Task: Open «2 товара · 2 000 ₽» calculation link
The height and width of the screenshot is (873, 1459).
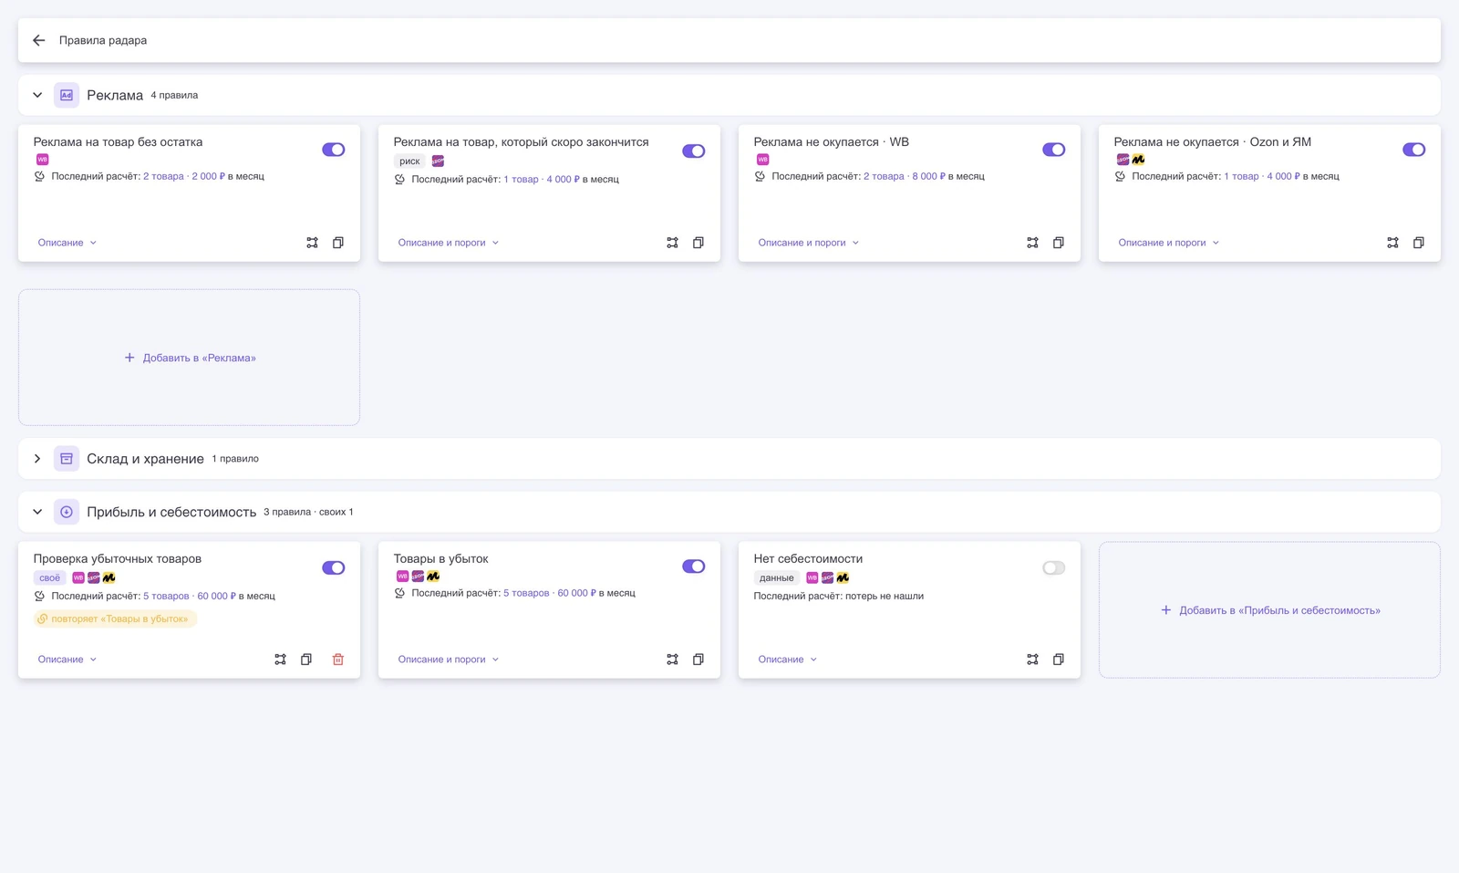Action: coord(184,176)
